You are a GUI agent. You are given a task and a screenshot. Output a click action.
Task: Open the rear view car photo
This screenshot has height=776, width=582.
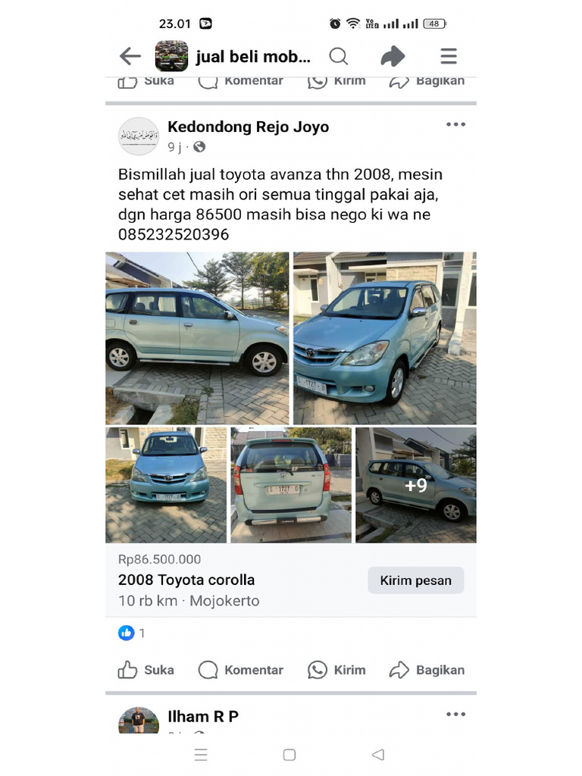pyautogui.click(x=291, y=485)
